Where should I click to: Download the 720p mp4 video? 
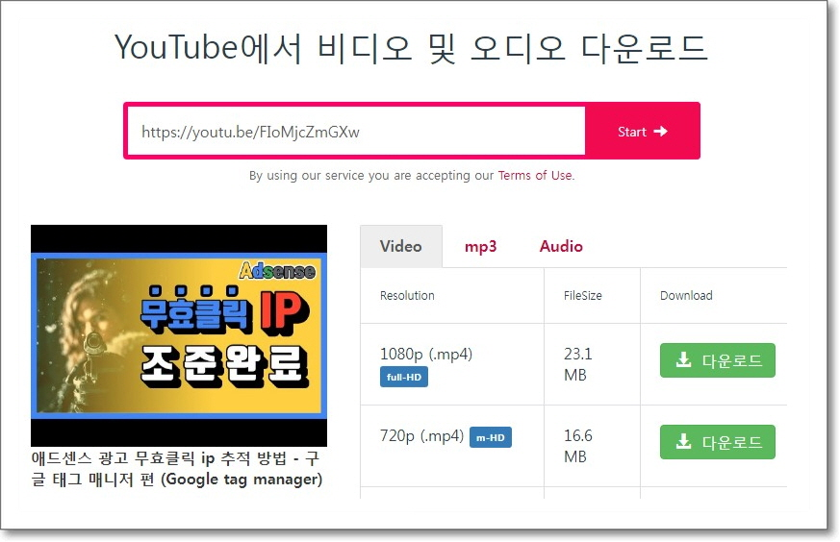click(x=718, y=442)
